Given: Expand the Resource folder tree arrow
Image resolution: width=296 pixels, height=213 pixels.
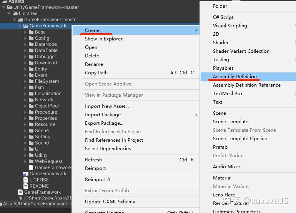Looking at the screenshot, I should click(25, 124).
